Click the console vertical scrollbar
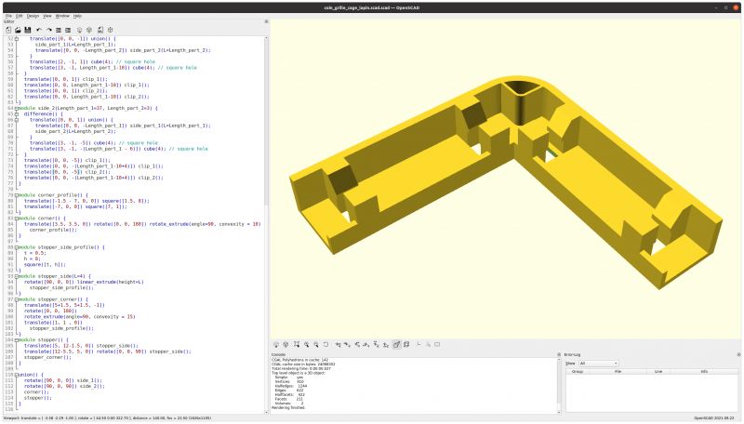The width and height of the screenshot is (744, 424). 559,386
